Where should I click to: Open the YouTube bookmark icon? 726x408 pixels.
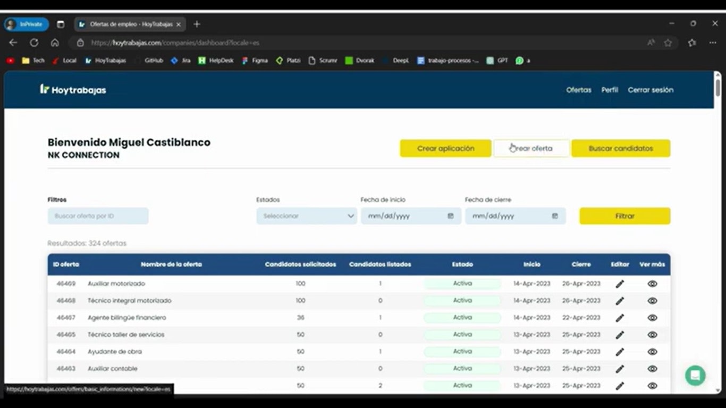click(x=10, y=61)
